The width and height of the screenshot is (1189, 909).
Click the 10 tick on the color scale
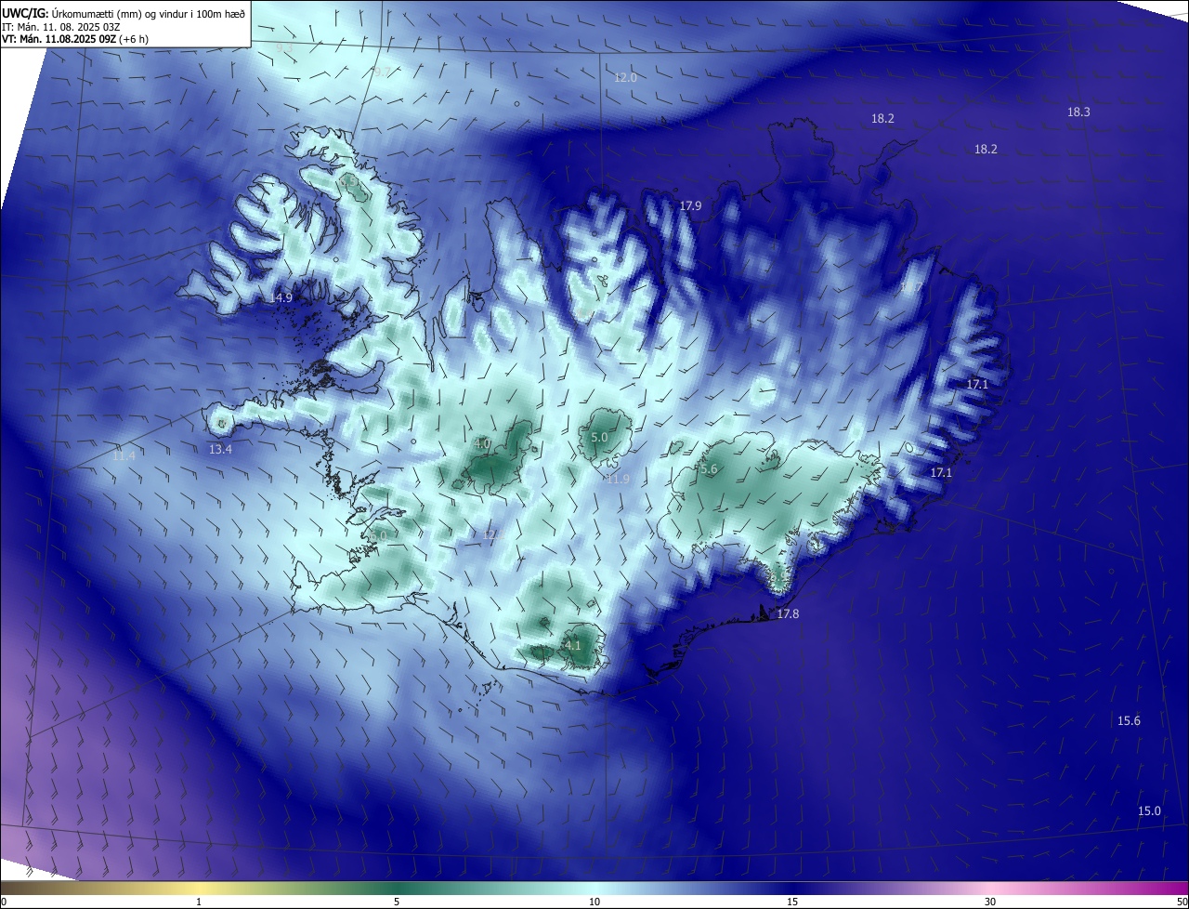click(594, 902)
